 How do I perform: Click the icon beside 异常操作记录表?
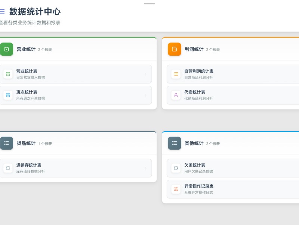tap(176, 189)
